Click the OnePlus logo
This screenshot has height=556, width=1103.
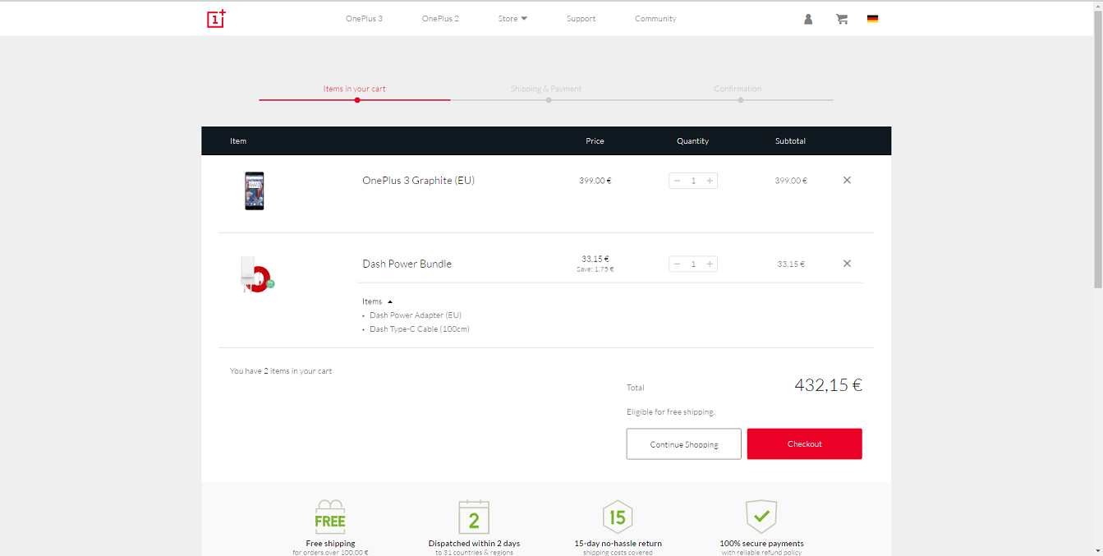216,19
